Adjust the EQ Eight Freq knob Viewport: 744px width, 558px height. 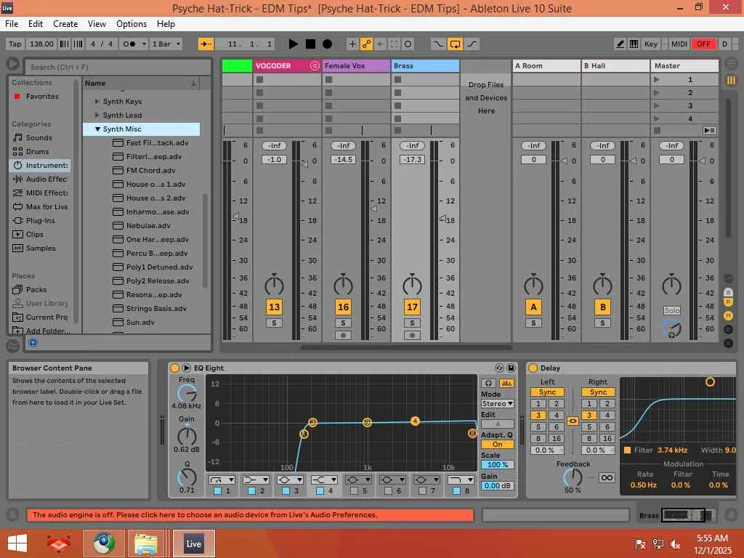[x=187, y=394]
